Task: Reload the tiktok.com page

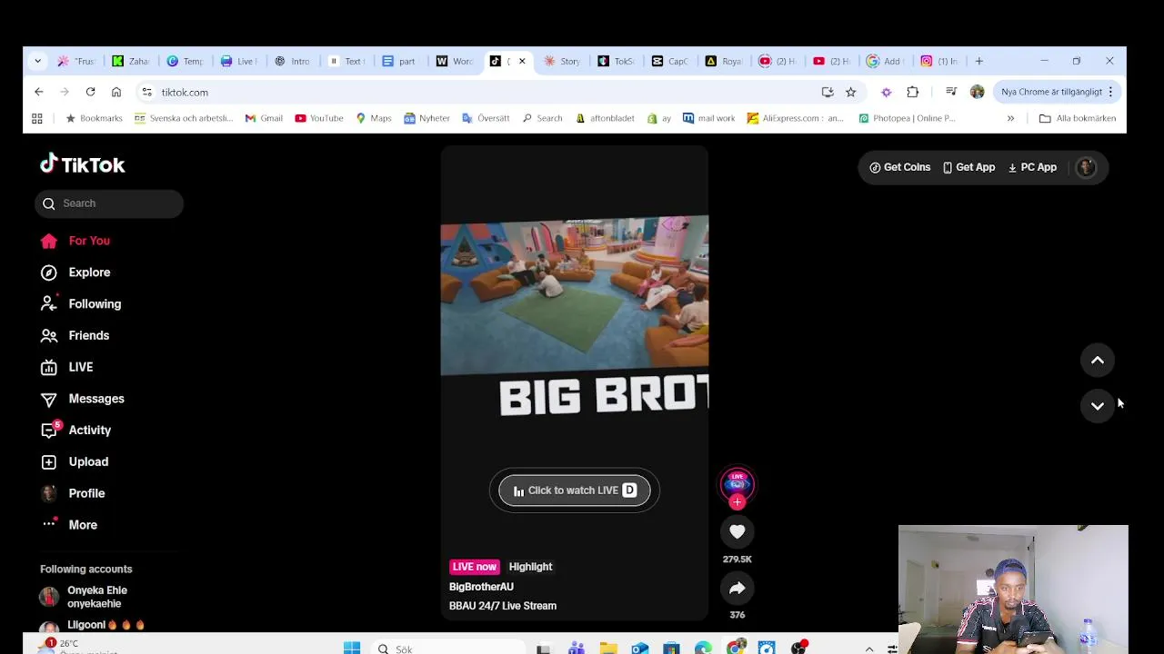Action: [x=90, y=92]
